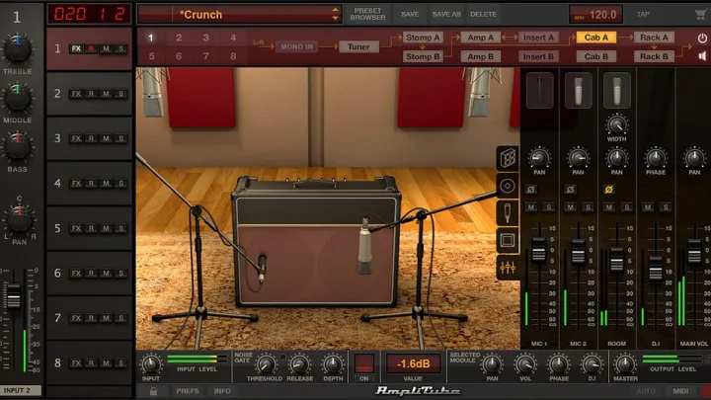Click the SAVE AS button
The width and height of the screenshot is (711, 400).
446,15
